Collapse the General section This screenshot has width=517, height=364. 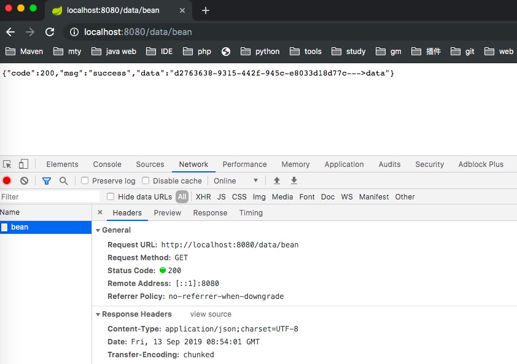[98, 230]
